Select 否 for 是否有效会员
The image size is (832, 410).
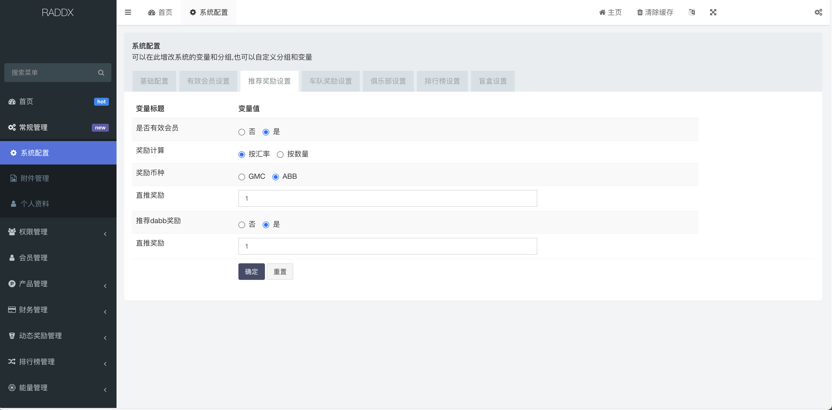(x=241, y=132)
